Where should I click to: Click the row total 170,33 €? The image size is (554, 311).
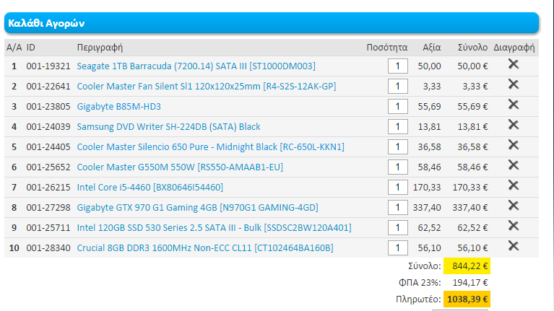470,188
